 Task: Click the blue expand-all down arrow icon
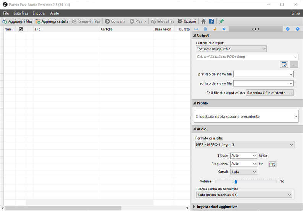point(288,29)
